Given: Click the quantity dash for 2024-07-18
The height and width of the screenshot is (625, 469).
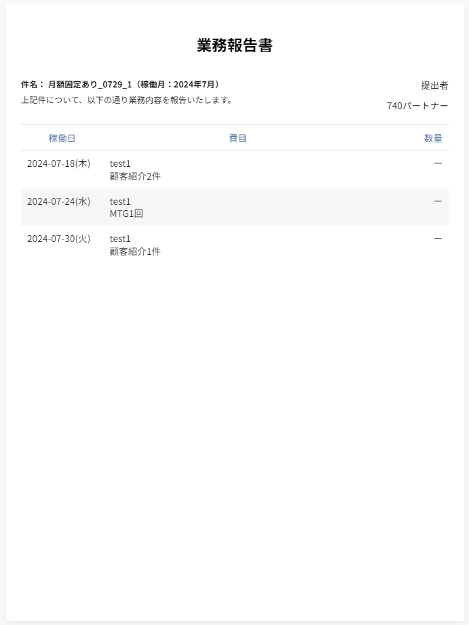Looking at the screenshot, I should pos(438,163).
